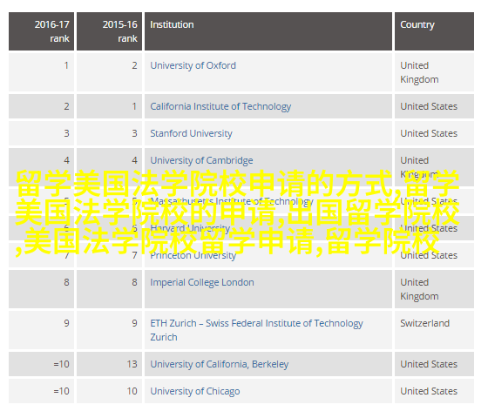
Task: Click University of California, Berkeley link
Action: (220, 364)
